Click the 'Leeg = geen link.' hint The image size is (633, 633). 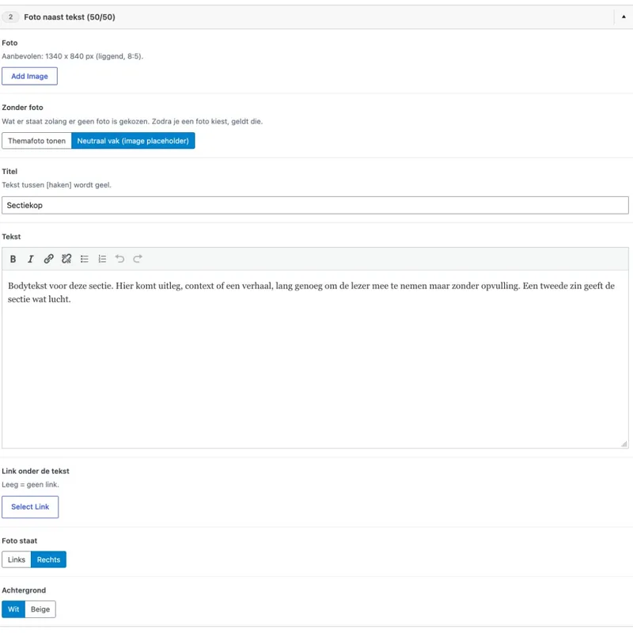pyautogui.click(x=30, y=484)
